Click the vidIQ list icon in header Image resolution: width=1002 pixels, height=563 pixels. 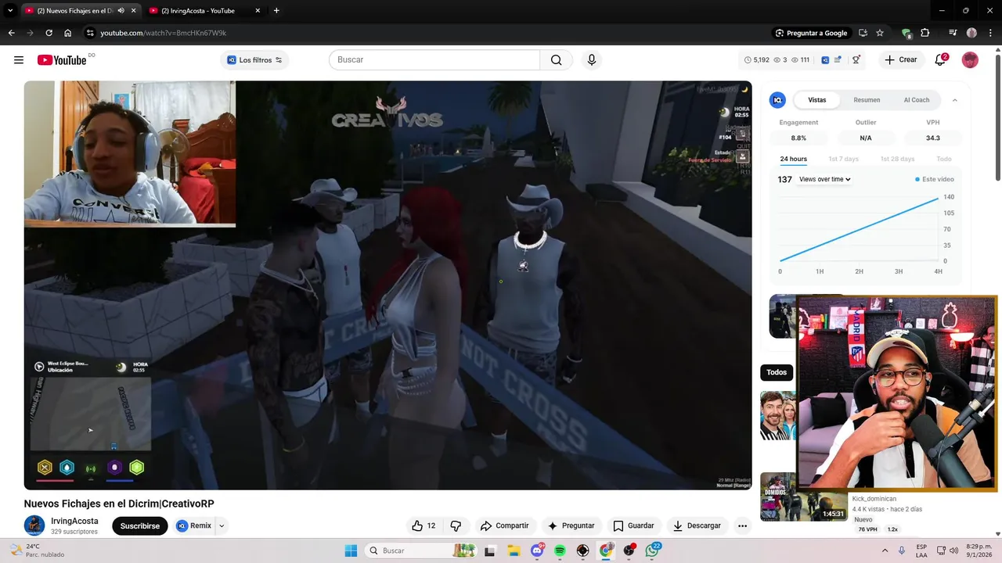(x=838, y=59)
